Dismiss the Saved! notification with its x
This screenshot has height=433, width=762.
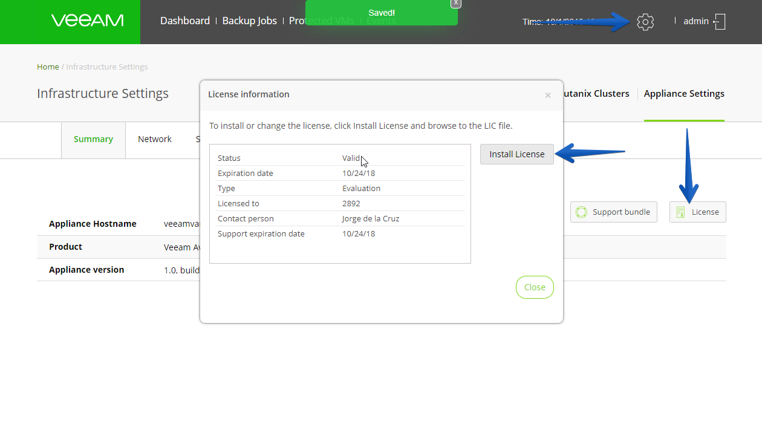[456, 3]
